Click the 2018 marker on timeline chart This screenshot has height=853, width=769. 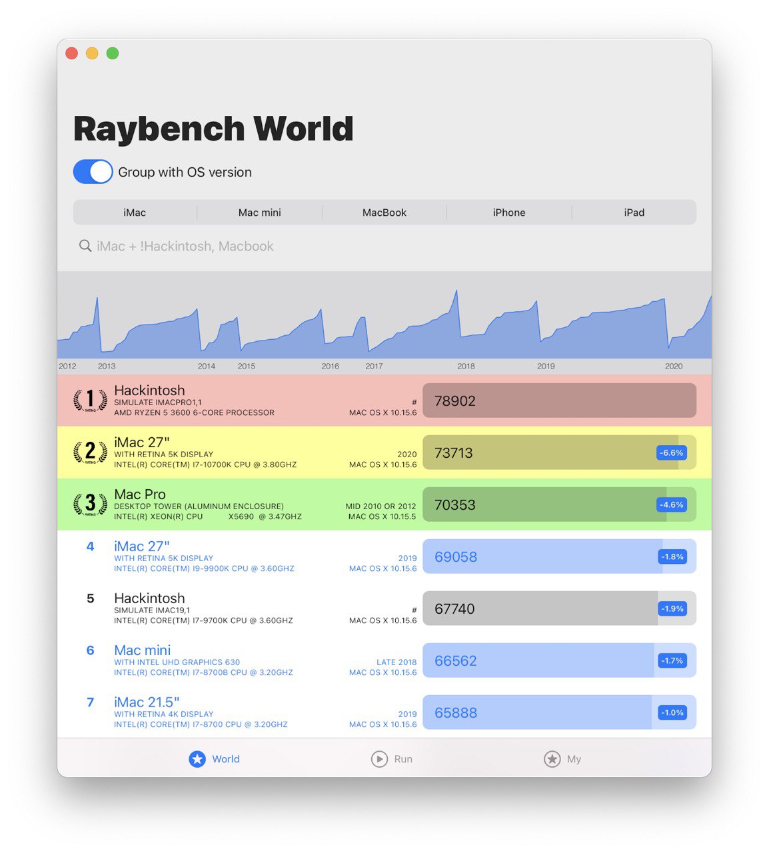pyautogui.click(x=466, y=367)
